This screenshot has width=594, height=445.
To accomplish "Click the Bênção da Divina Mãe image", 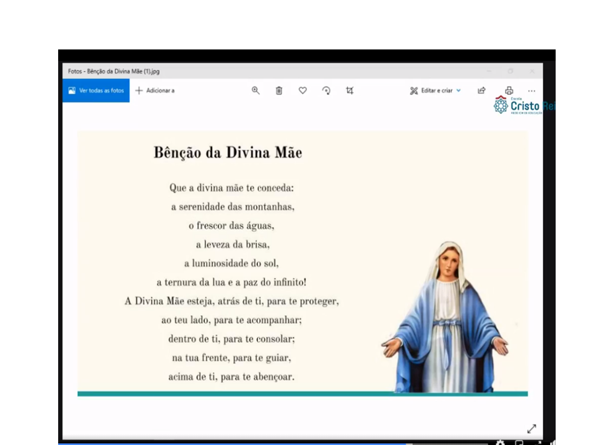I will (x=302, y=263).
